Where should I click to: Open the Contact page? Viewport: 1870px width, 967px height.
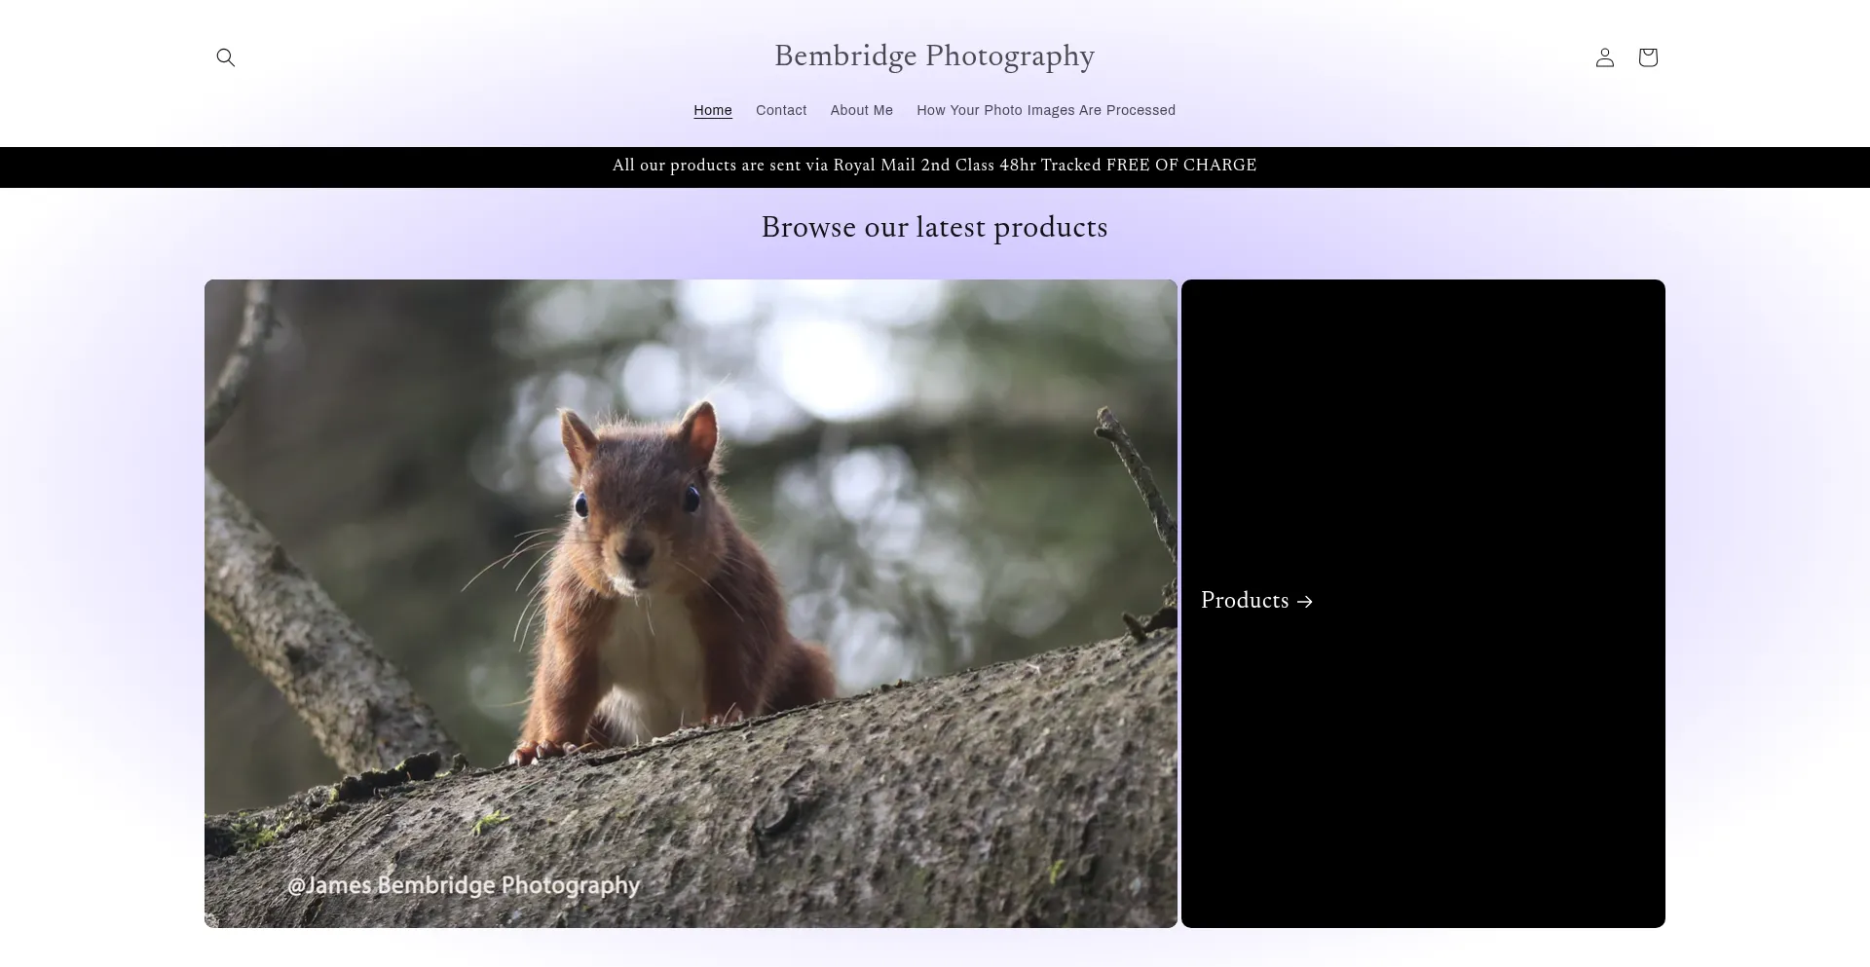(x=781, y=110)
